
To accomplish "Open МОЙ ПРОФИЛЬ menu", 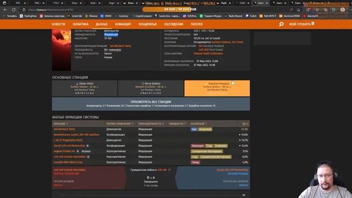I will coord(300,24).
